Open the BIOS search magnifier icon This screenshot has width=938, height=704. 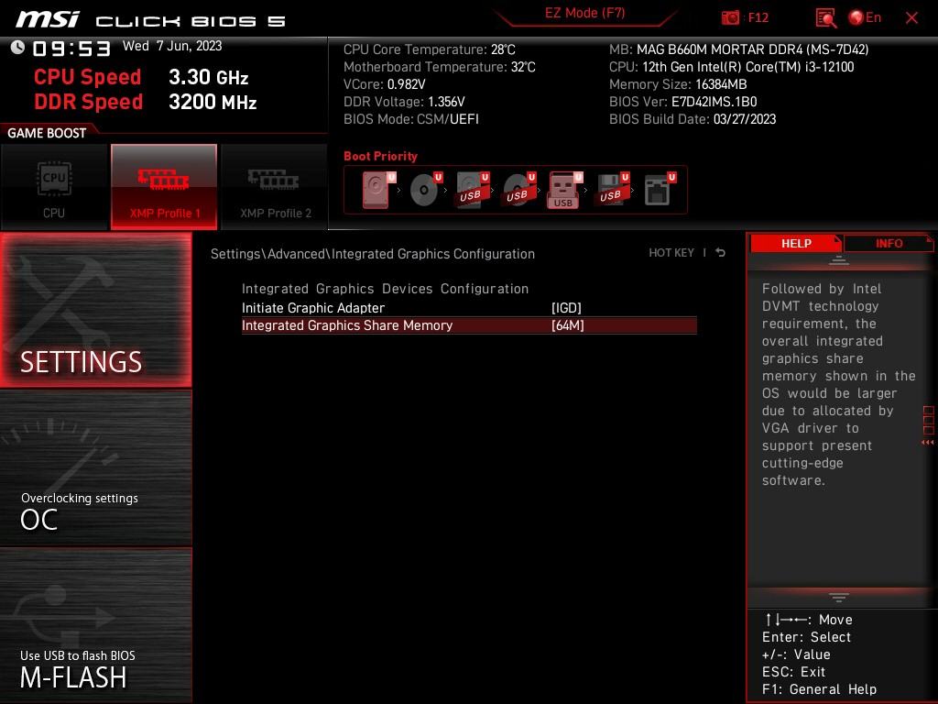(x=825, y=18)
